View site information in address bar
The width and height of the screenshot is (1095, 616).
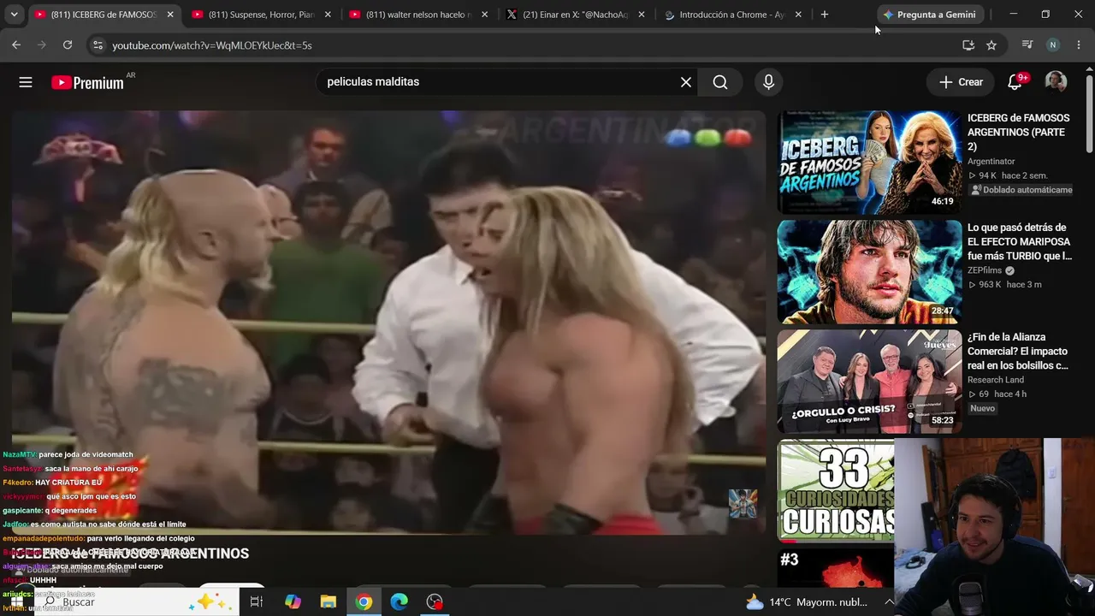(98, 45)
